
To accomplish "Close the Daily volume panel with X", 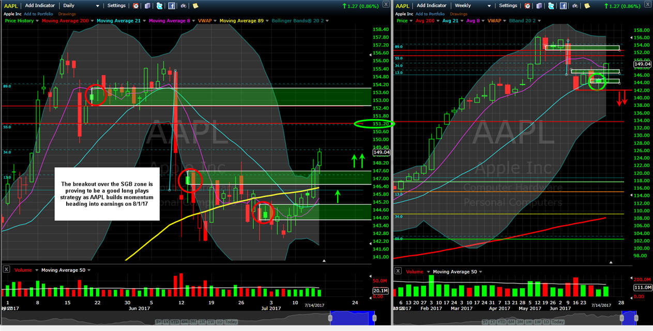I will coord(6,269).
